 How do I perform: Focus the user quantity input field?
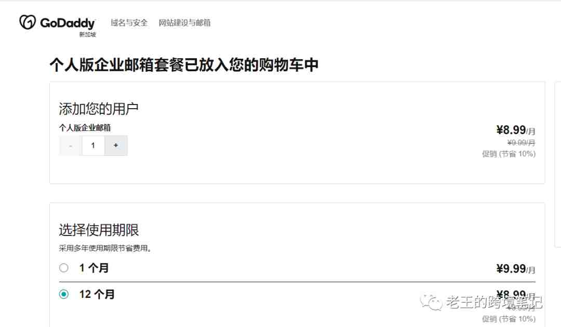point(93,146)
